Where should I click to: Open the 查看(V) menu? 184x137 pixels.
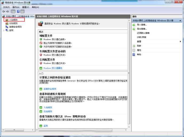[26, 7]
